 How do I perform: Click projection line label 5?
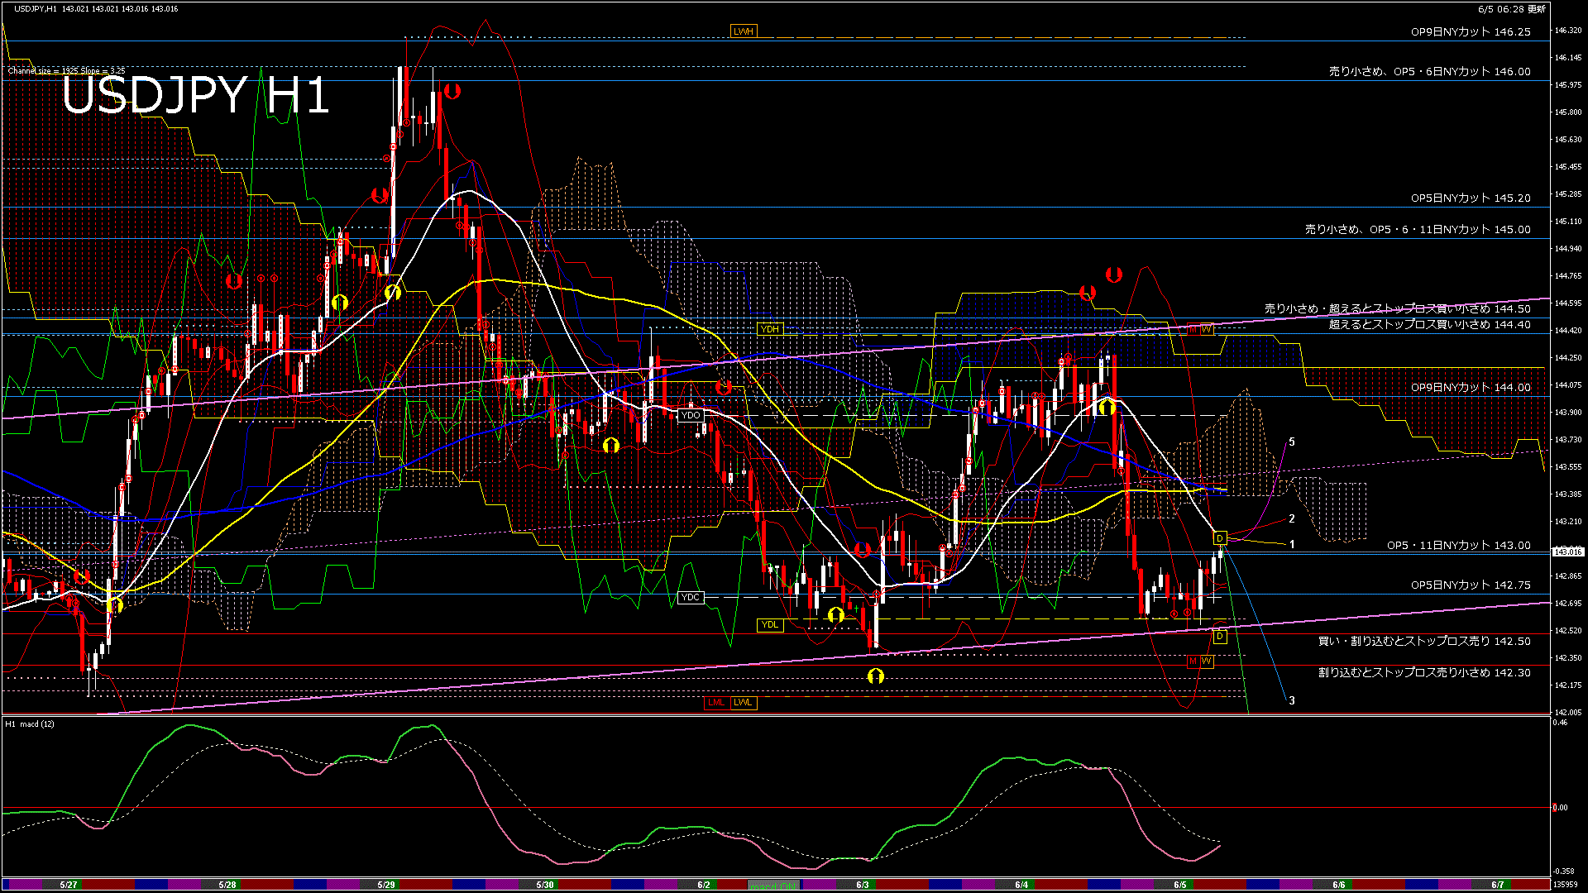tap(1292, 442)
